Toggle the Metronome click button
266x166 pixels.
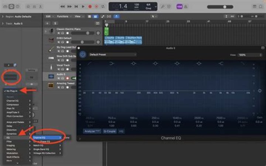click(x=186, y=7)
